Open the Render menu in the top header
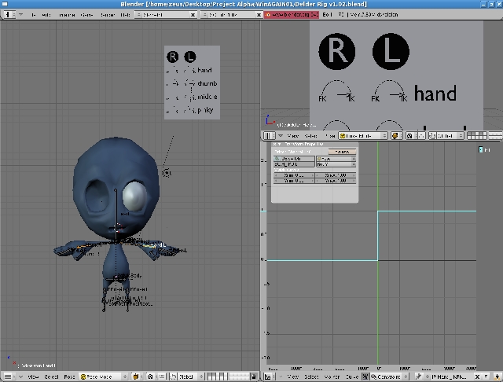Image resolution: width=503 pixels, height=382 pixels. point(108,15)
